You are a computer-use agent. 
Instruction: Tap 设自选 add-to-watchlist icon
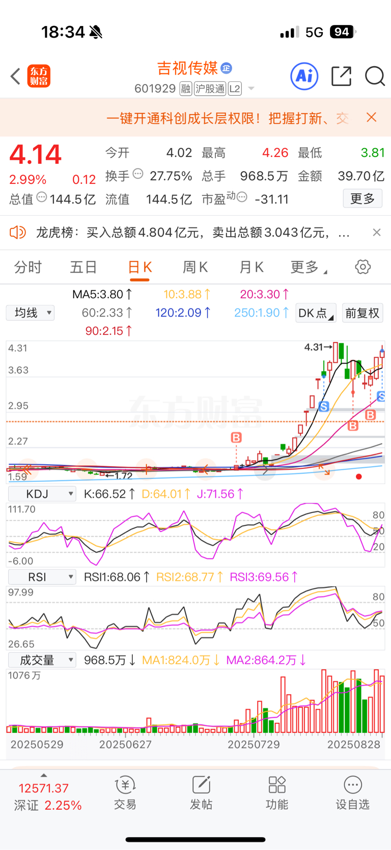coord(353,792)
